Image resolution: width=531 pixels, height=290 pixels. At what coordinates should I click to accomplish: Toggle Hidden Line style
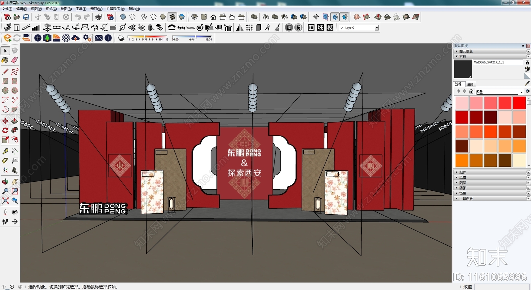tap(153, 17)
